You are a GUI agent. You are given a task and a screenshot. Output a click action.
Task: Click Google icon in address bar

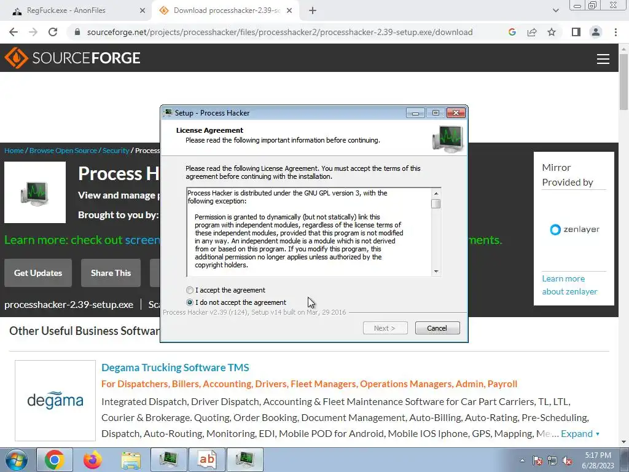(x=512, y=32)
